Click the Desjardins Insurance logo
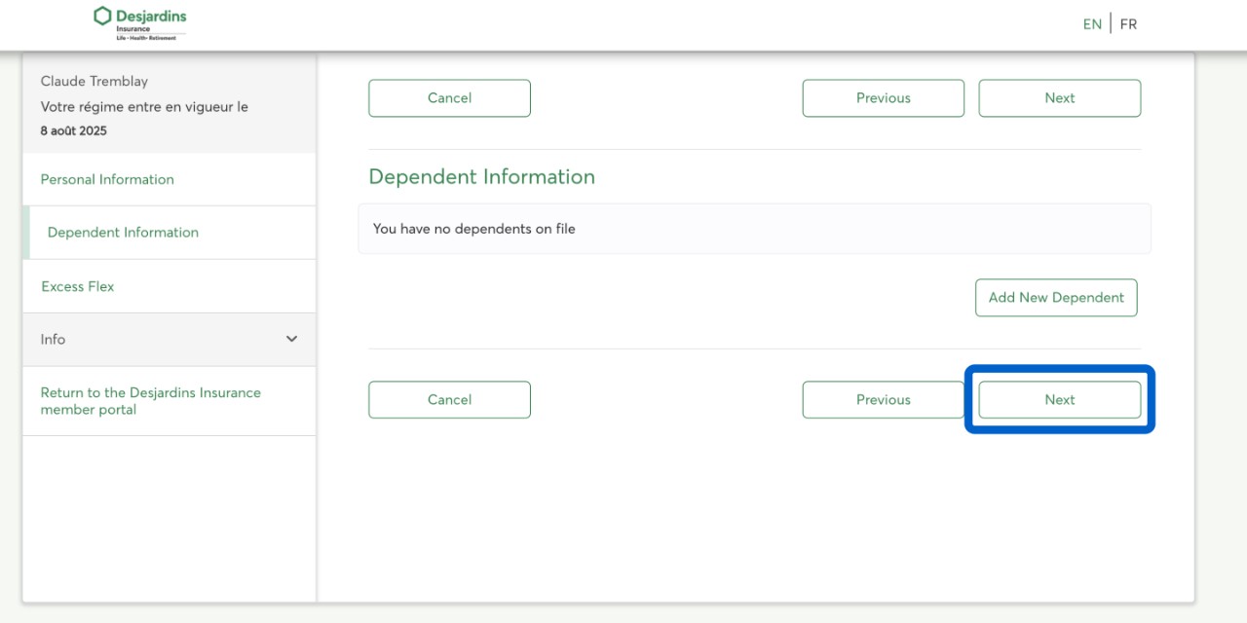 coord(140,23)
